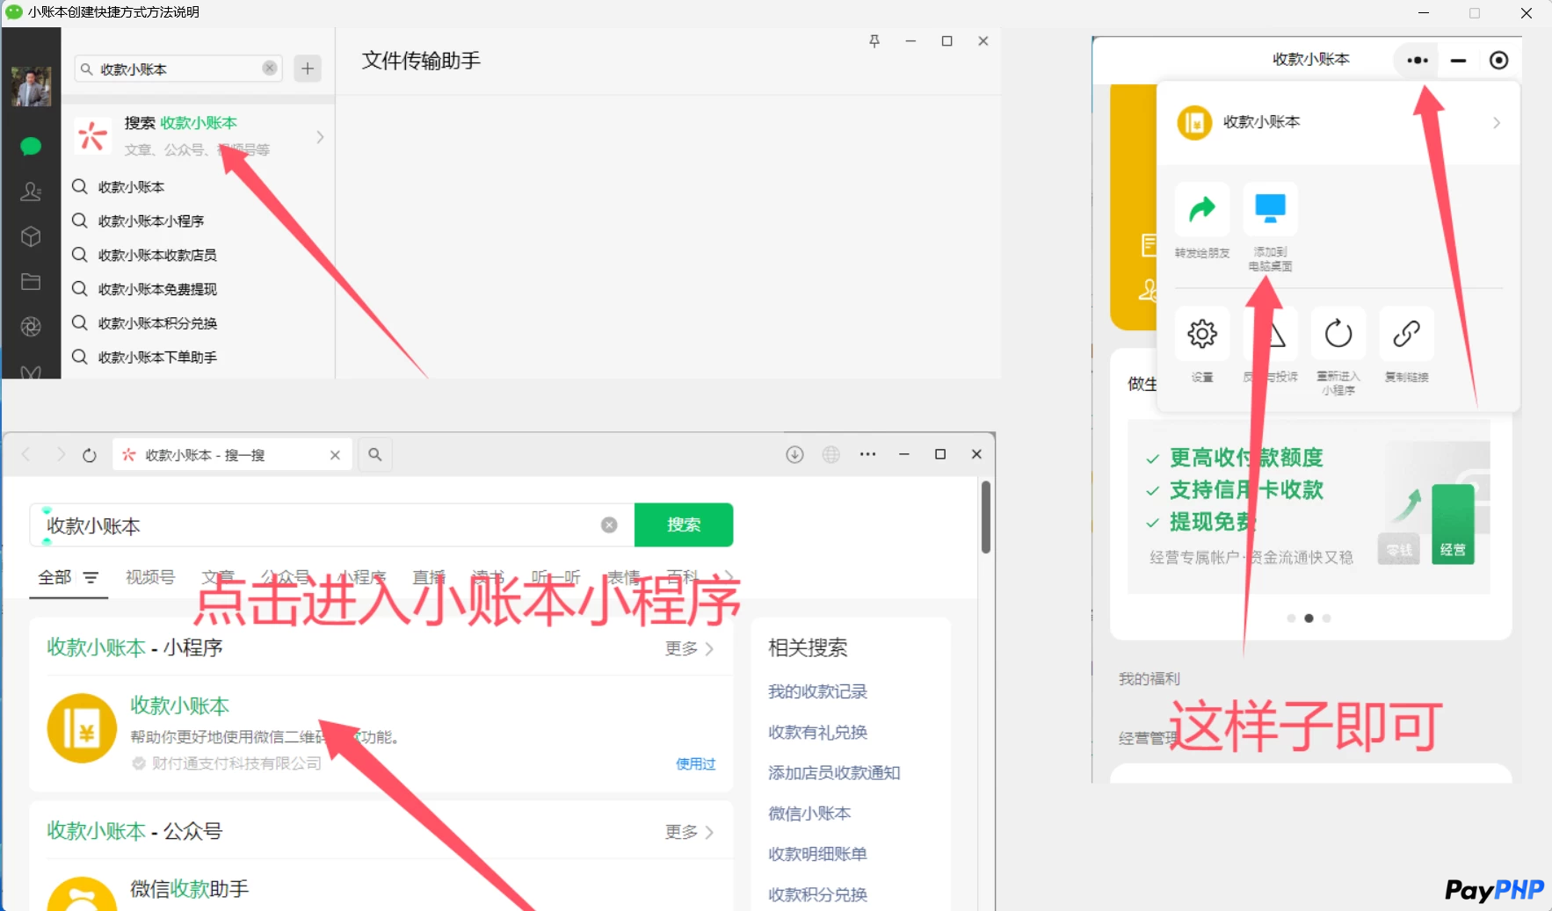Close mini program with the circle target button
The image size is (1552, 911).
pyautogui.click(x=1499, y=60)
